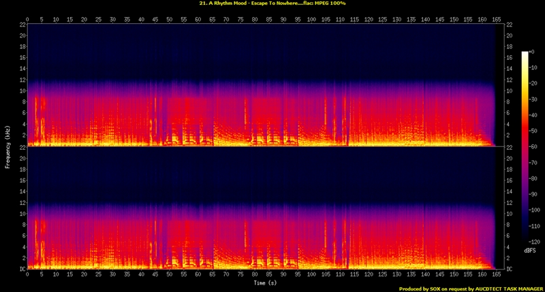Select the 100 second mark on the top time axis
The width and height of the screenshot is (545, 292).
click(311, 18)
